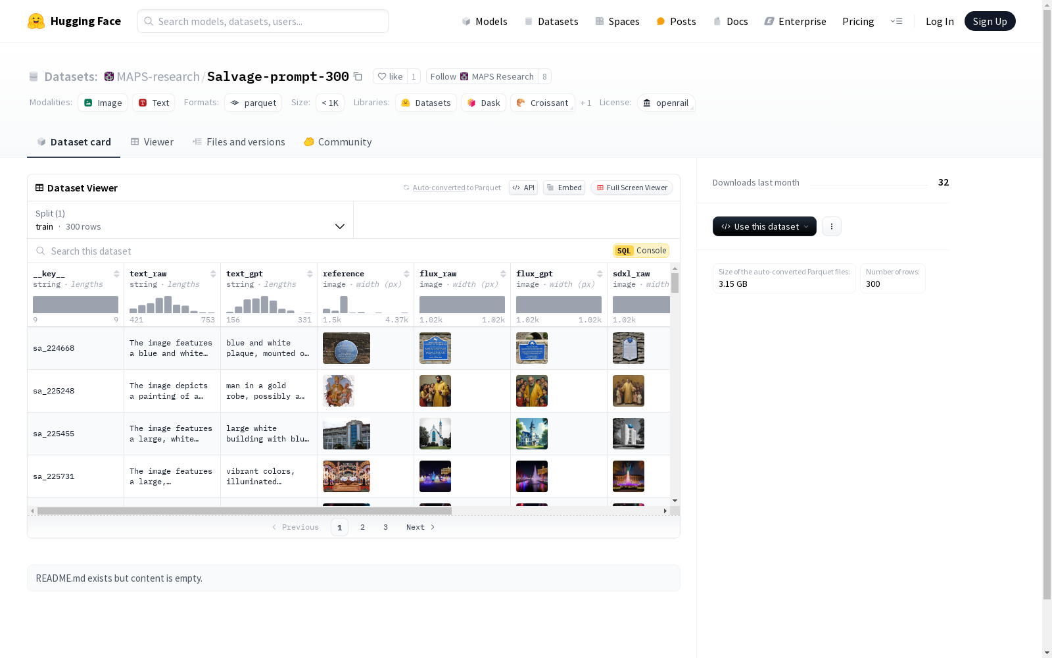Open the API button in Dataset Viewer
1052x658 pixels.
pos(523,188)
